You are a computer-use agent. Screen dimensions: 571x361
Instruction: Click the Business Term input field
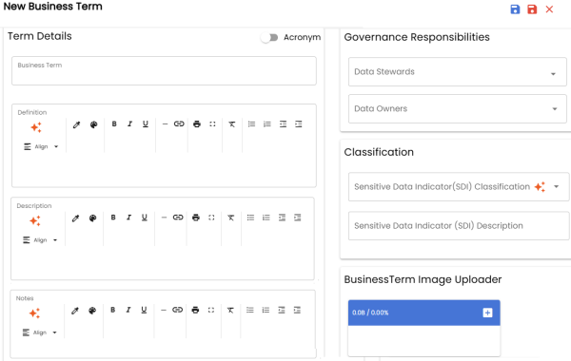click(x=164, y=71)
